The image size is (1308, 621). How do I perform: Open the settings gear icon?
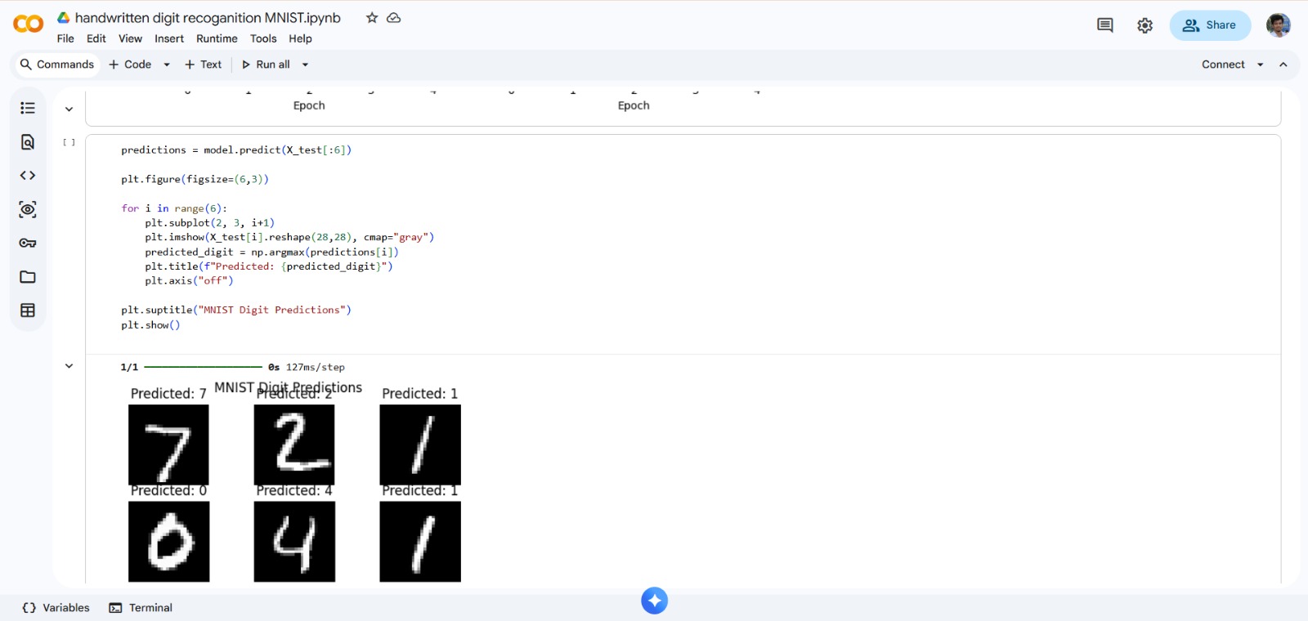tap(1144, 25)
